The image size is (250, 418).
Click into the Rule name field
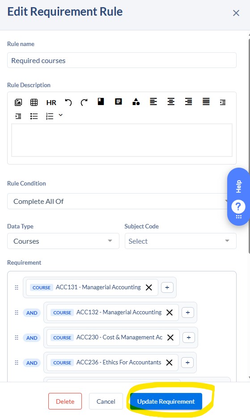click(122, 60)
